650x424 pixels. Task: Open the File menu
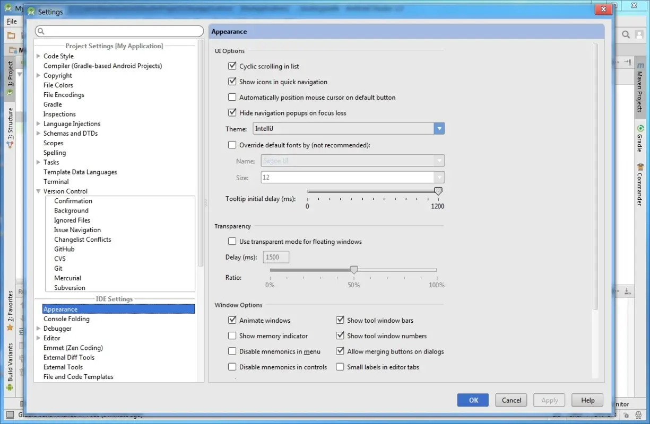[x=12, y=21]
